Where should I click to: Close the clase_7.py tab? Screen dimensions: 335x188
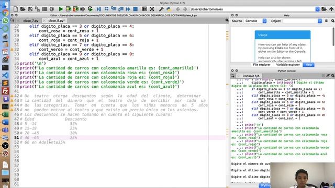click(x=18, y=21)
